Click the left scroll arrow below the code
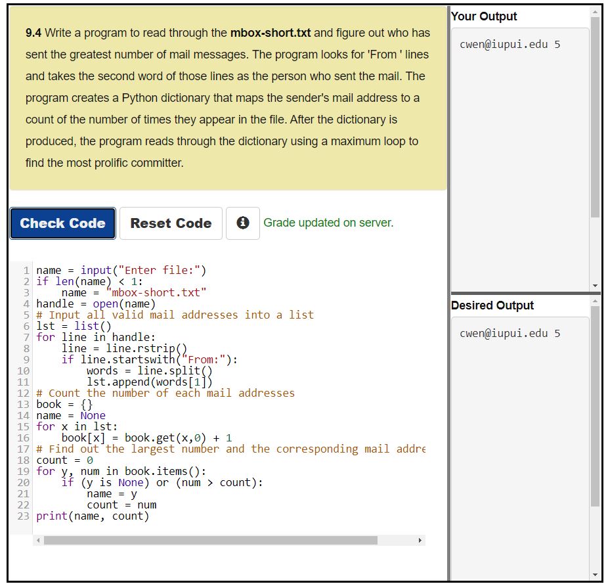This screenshot has width=608, height=584. point(36,541)
